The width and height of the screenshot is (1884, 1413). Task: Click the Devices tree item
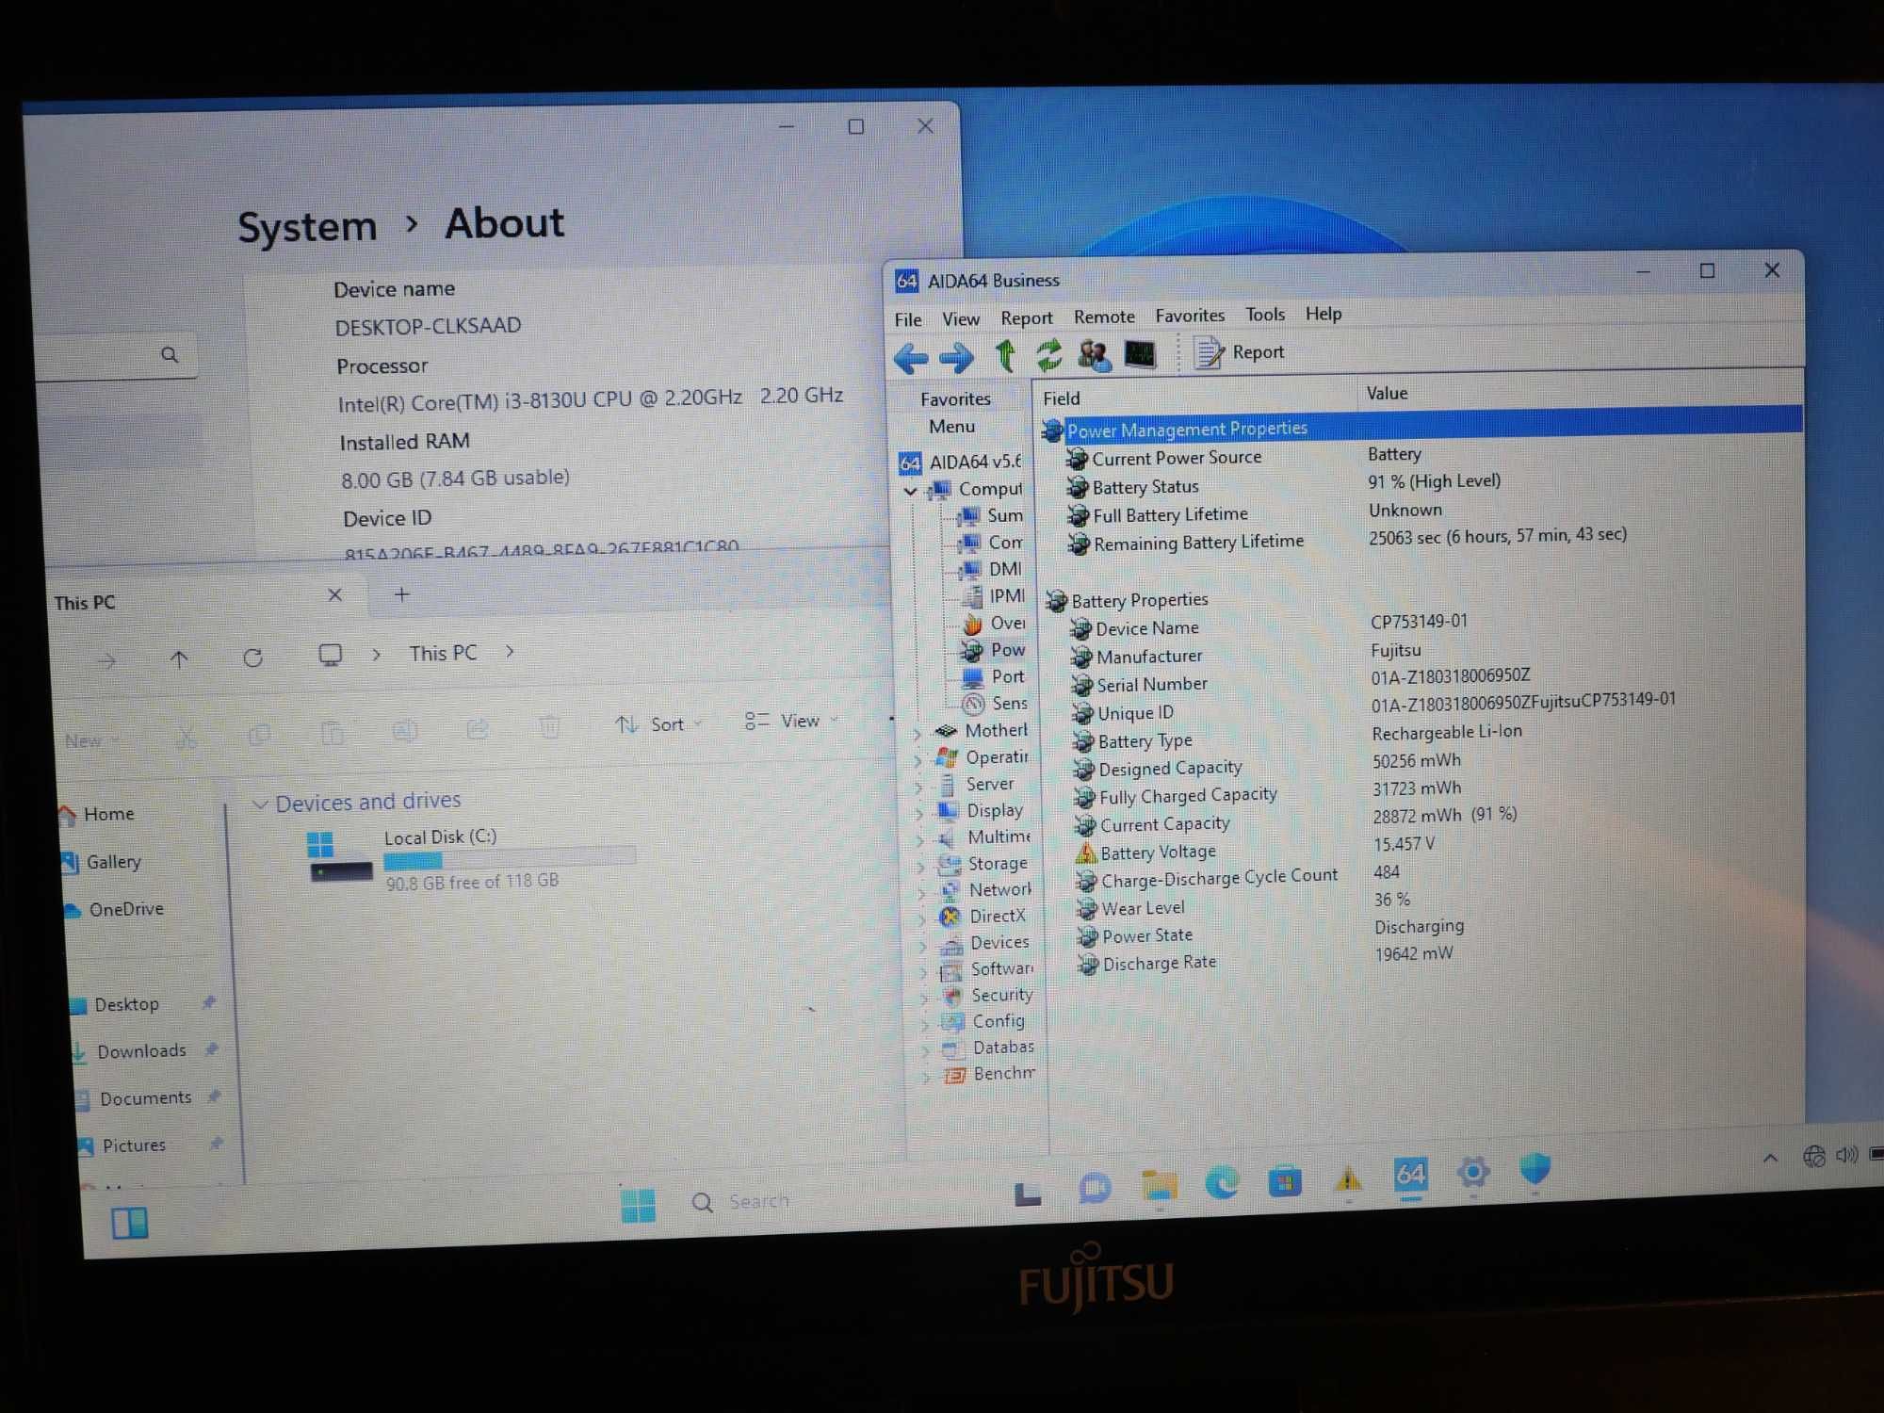(x=985, y=942)
